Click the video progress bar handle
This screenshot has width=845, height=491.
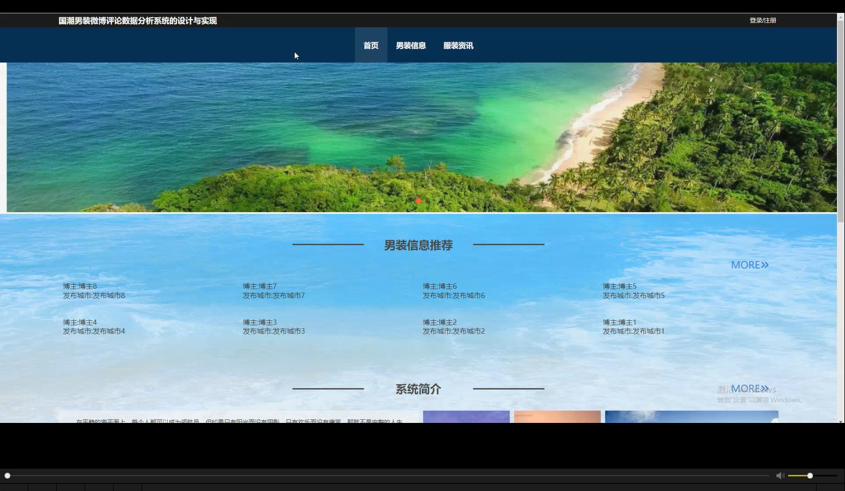coord(7,475)
